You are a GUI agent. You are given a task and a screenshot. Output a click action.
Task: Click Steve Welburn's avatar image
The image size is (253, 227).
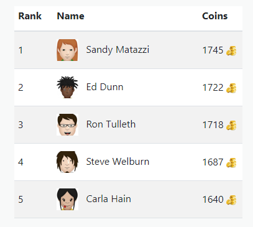(x=67, y=162)
